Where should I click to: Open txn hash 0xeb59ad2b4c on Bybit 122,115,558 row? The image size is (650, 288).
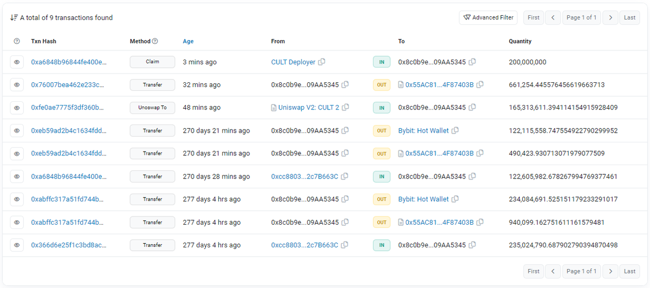(x=69, y=130)
